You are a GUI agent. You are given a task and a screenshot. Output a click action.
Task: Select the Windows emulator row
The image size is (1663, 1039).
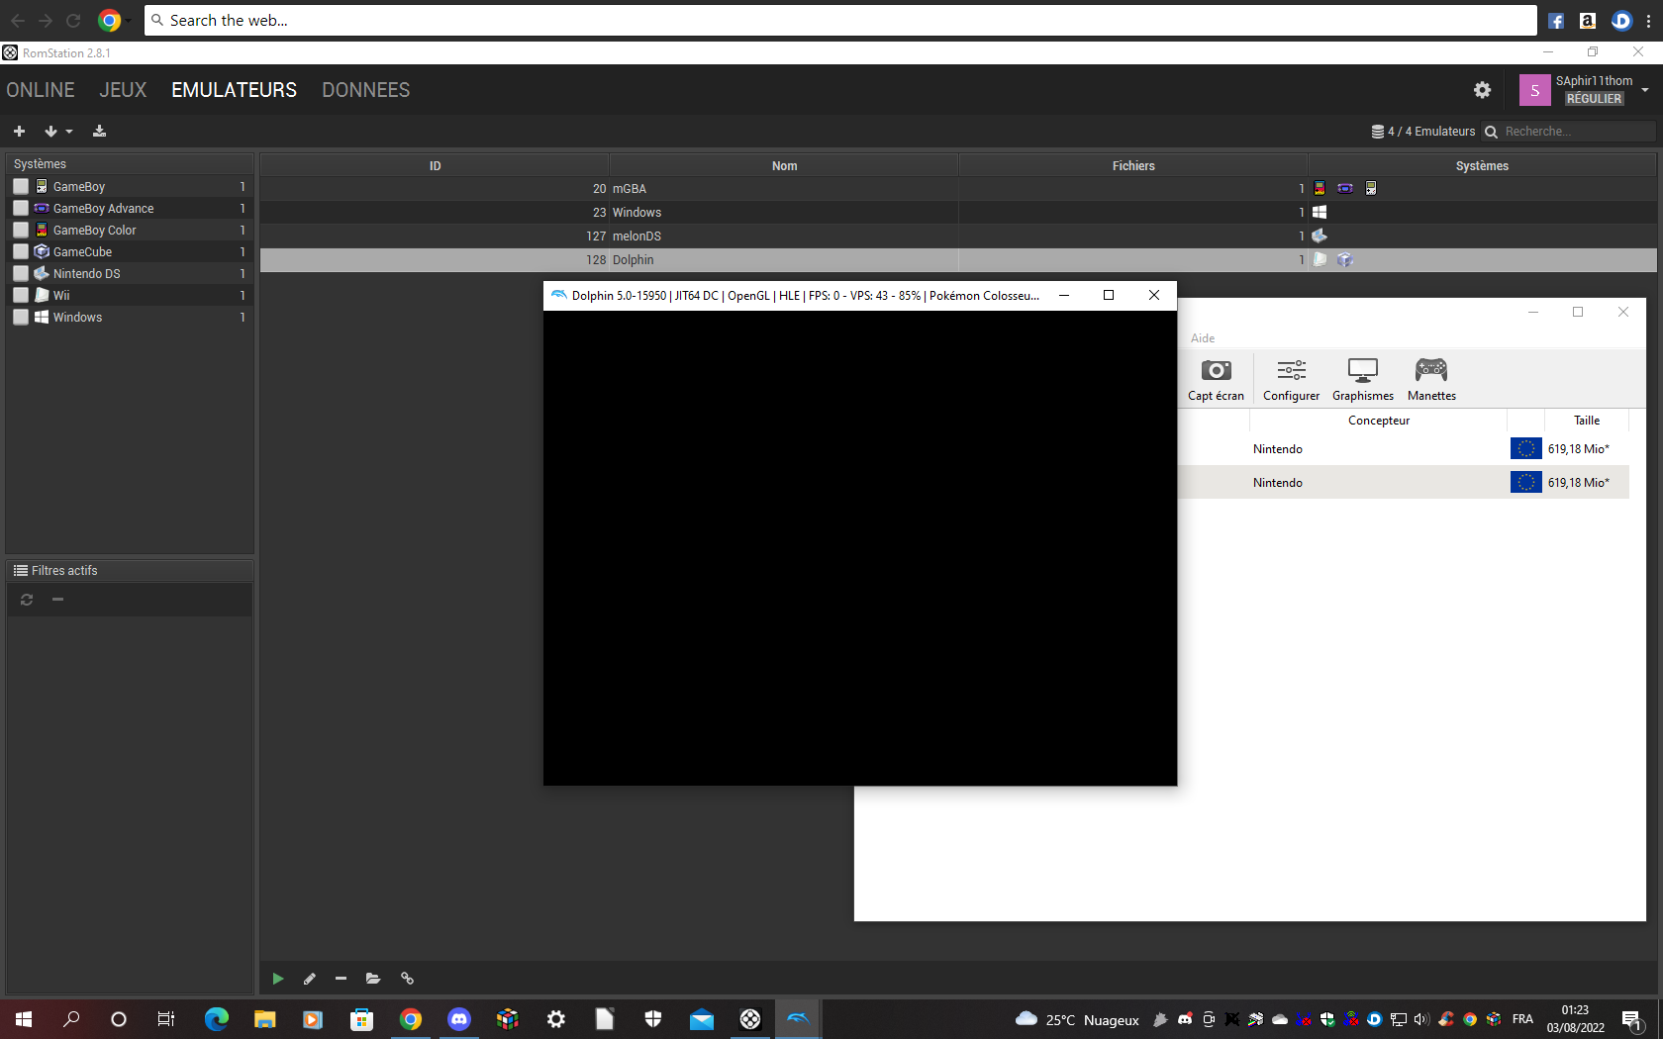(957, 212)
